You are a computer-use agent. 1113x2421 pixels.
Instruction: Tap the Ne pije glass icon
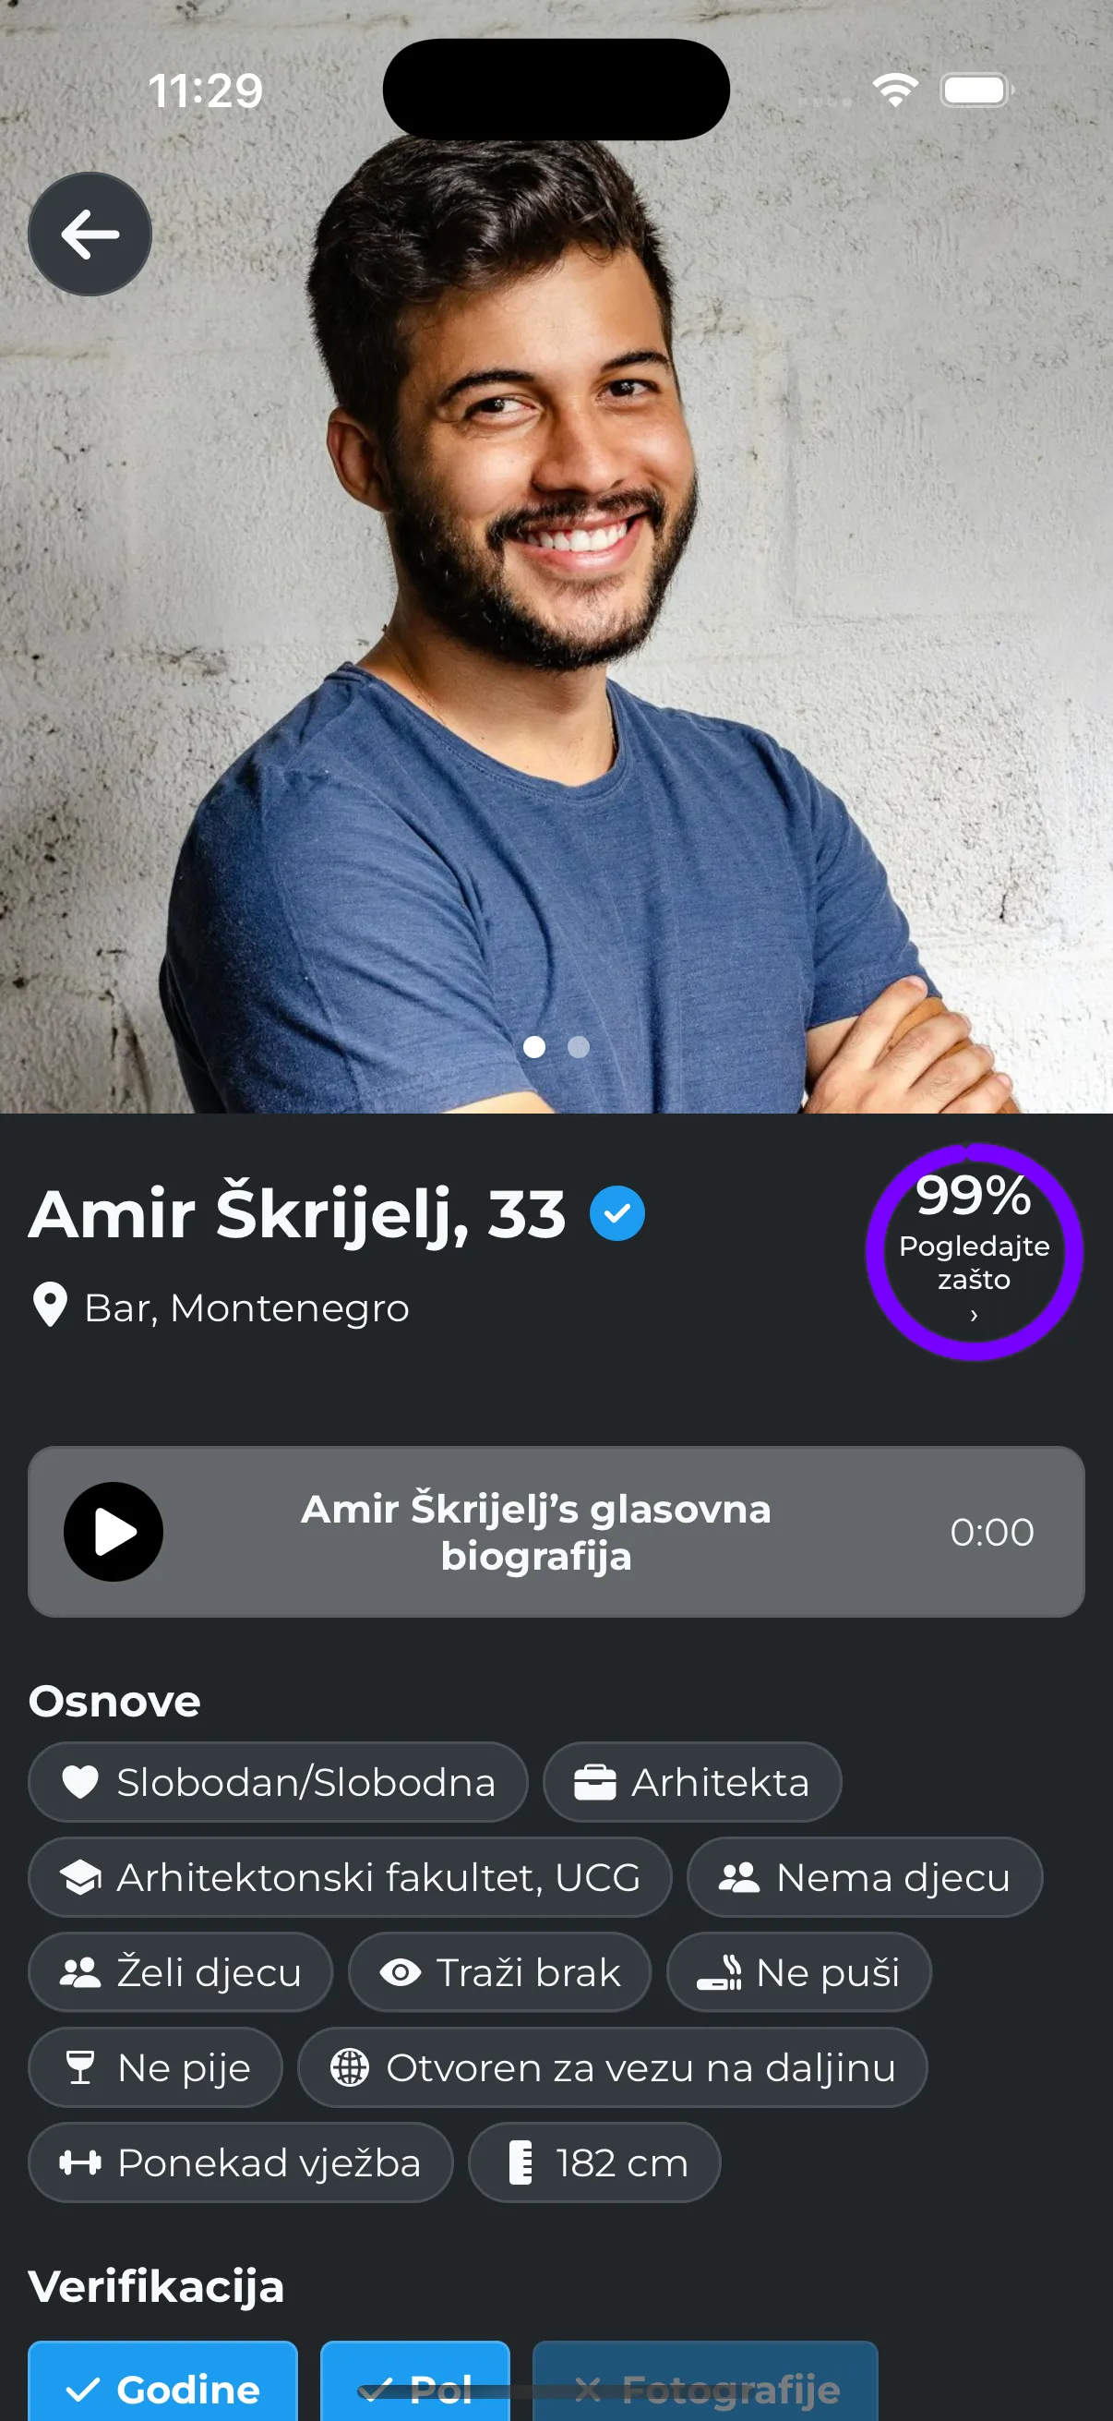click(81, 2066)
